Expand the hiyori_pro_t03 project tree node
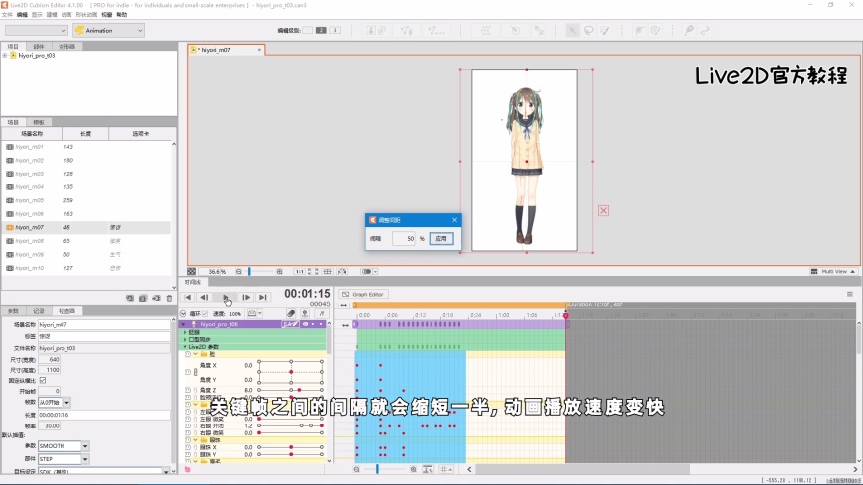The image size is (863, 485). [x=5, y=56]
